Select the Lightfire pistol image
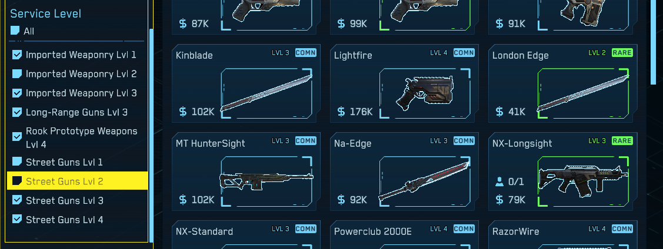Screen dimensions: 663x249 point(425,93)
